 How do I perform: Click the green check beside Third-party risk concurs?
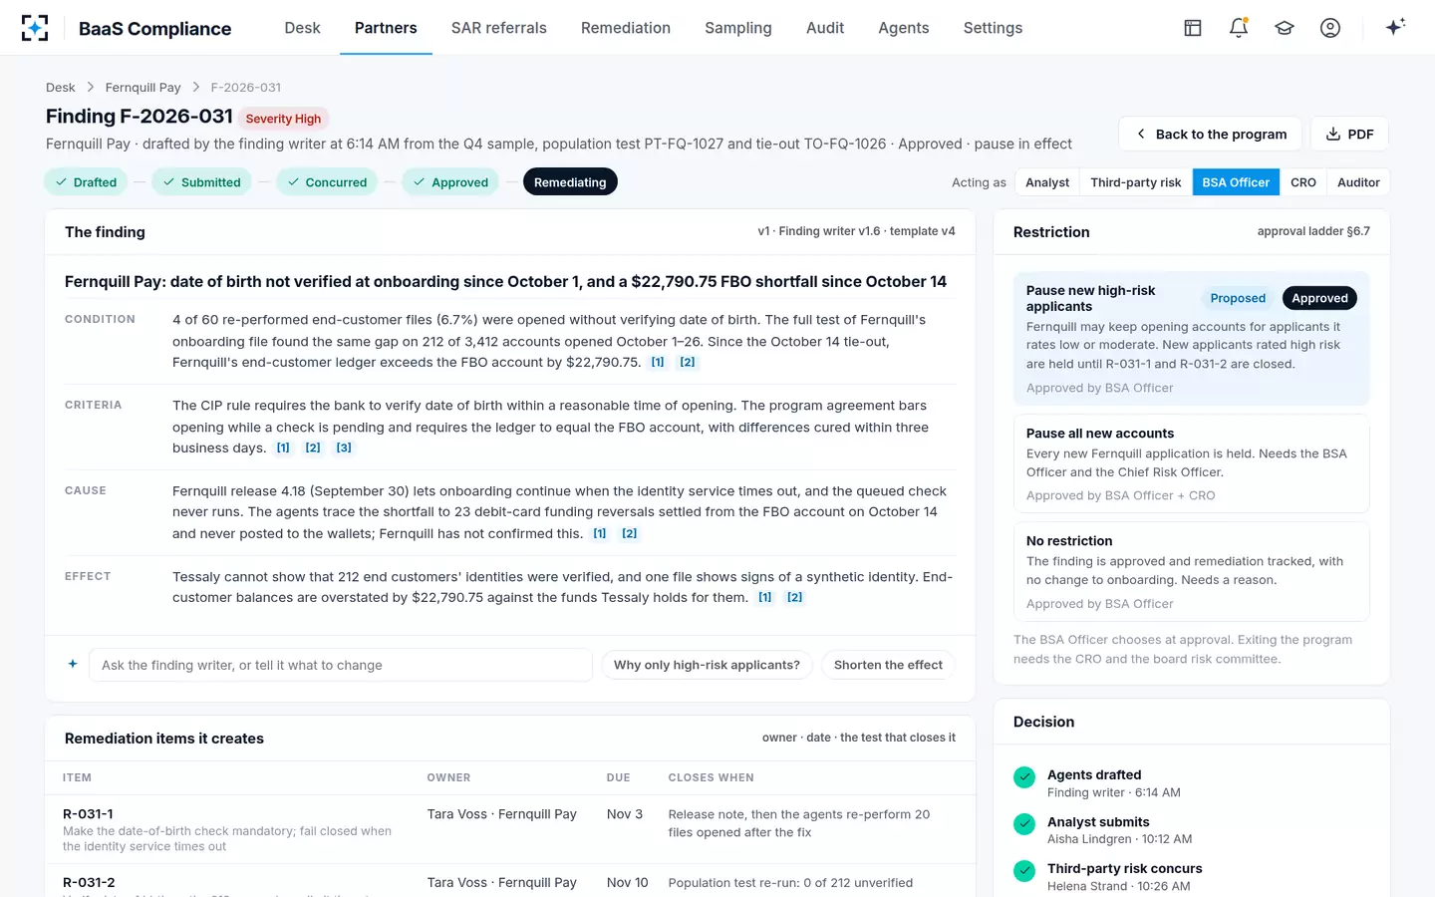click(x=1024, y=871)
